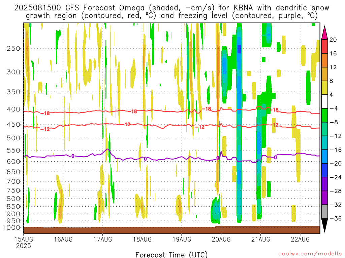Select the 950 pressure level label

(13, 221)
